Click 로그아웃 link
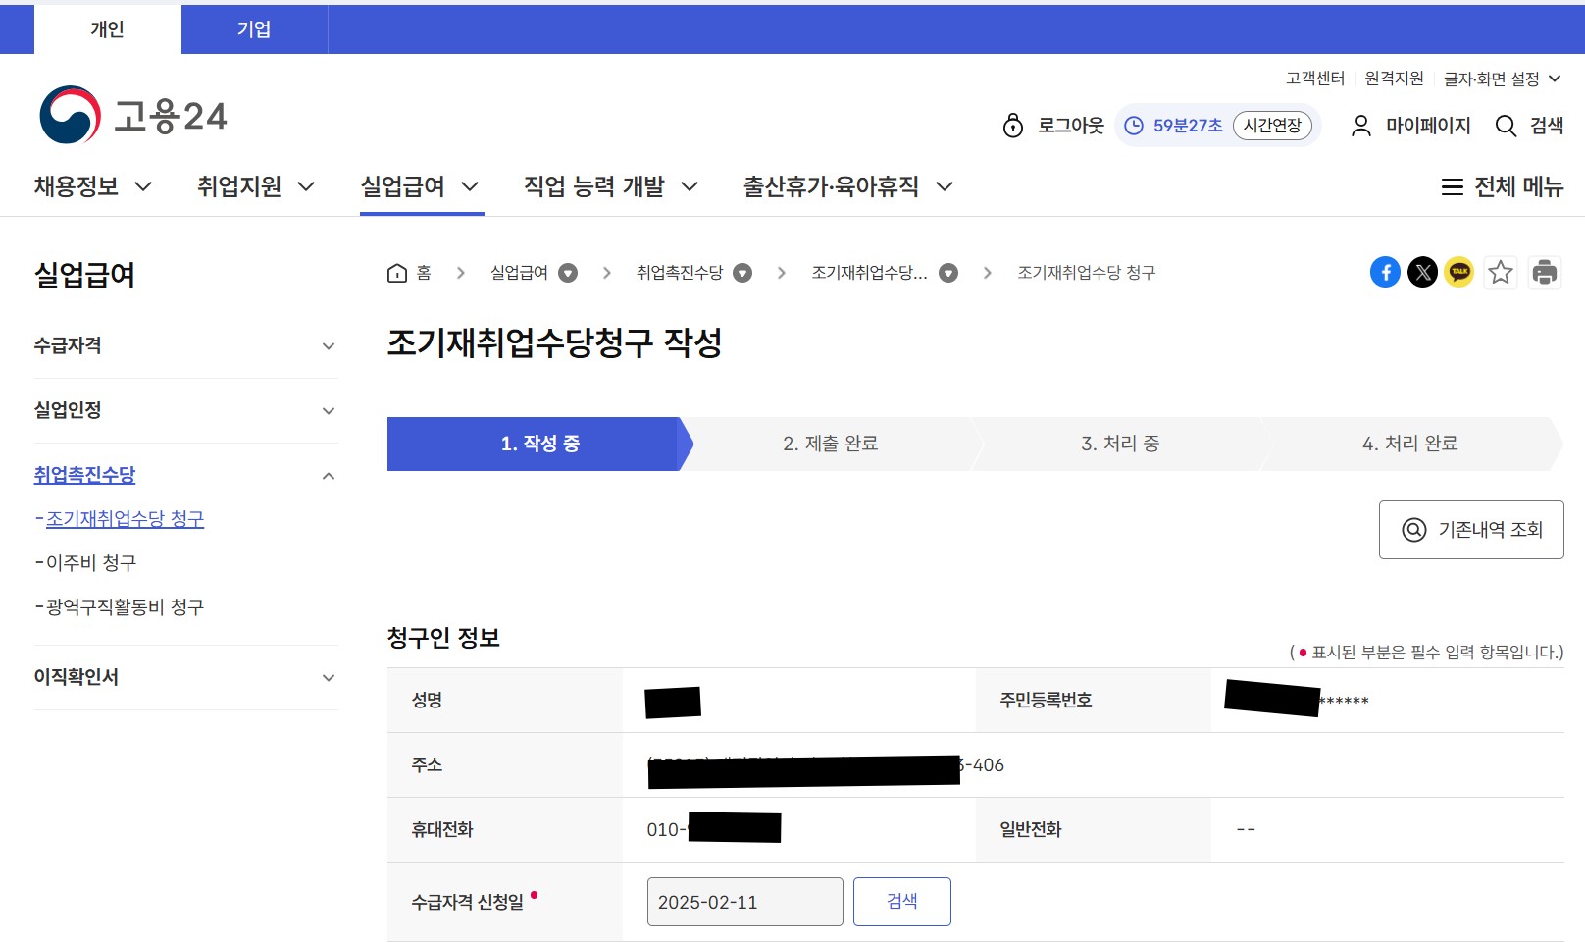Screen dimensions: 1585x943 1071,126
